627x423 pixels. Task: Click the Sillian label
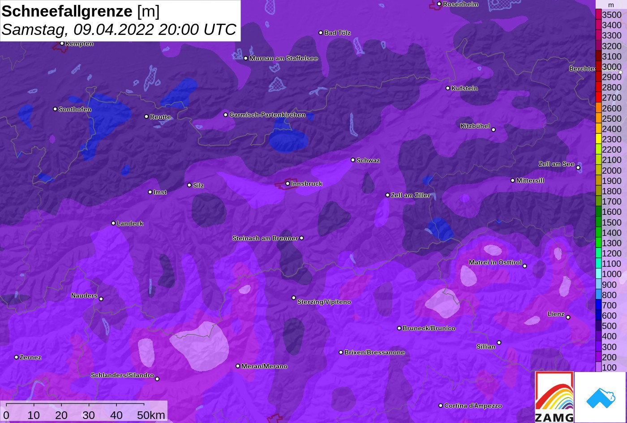tap(486, 346)
